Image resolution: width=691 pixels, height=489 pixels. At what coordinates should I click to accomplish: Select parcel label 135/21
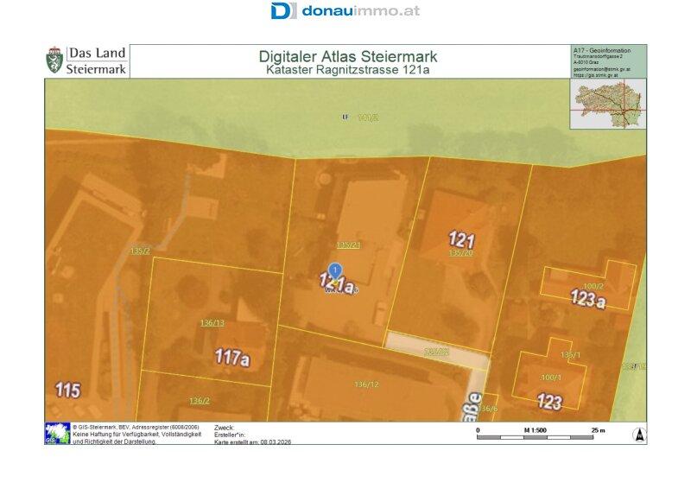click(348, 245)
